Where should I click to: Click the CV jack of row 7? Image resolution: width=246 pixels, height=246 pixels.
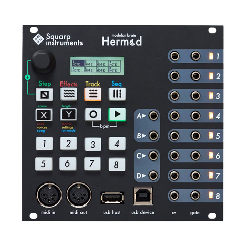(x=174, y=175)
